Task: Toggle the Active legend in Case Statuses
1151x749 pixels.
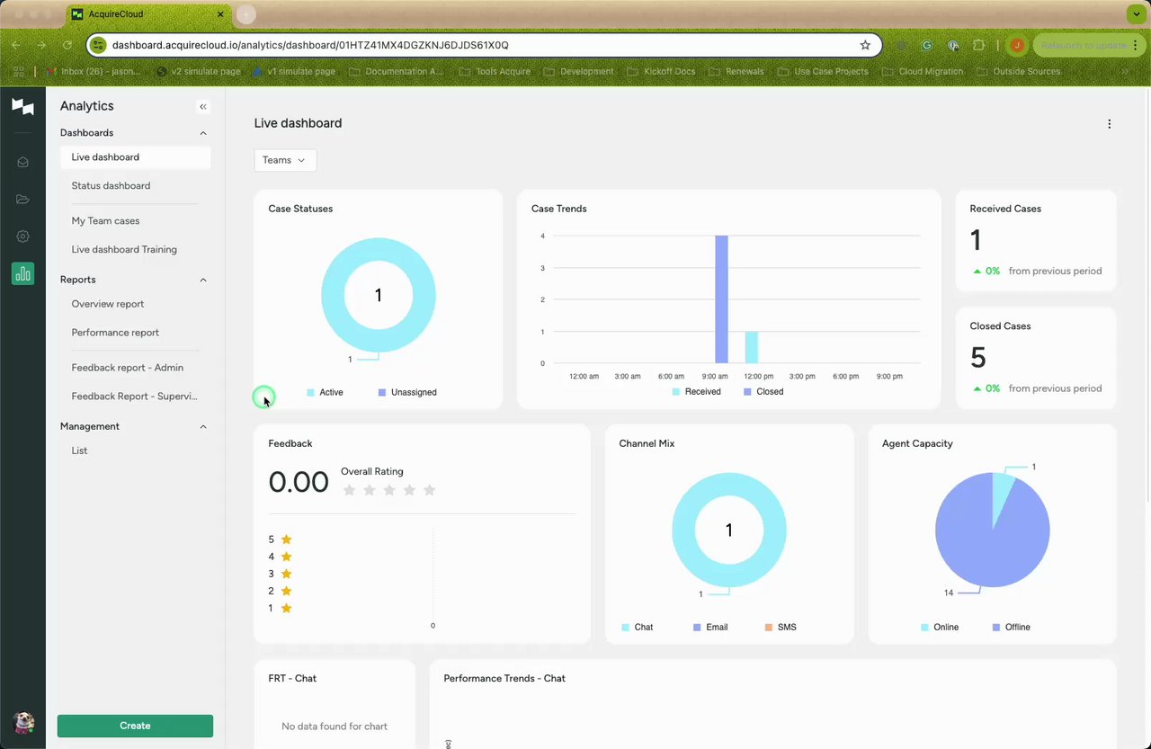Action: pyautogui.click(x=325, y=393)
